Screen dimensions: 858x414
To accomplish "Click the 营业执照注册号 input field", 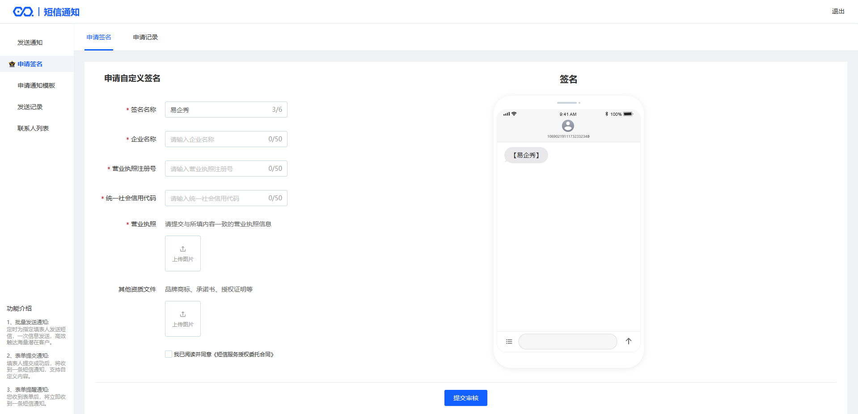I will [226, 169].
